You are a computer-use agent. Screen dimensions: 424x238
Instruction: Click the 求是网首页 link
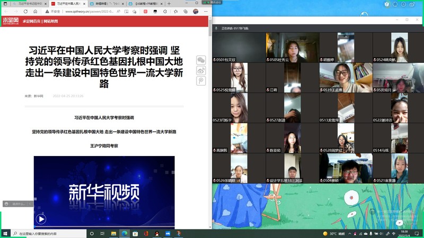pos(31,21)
